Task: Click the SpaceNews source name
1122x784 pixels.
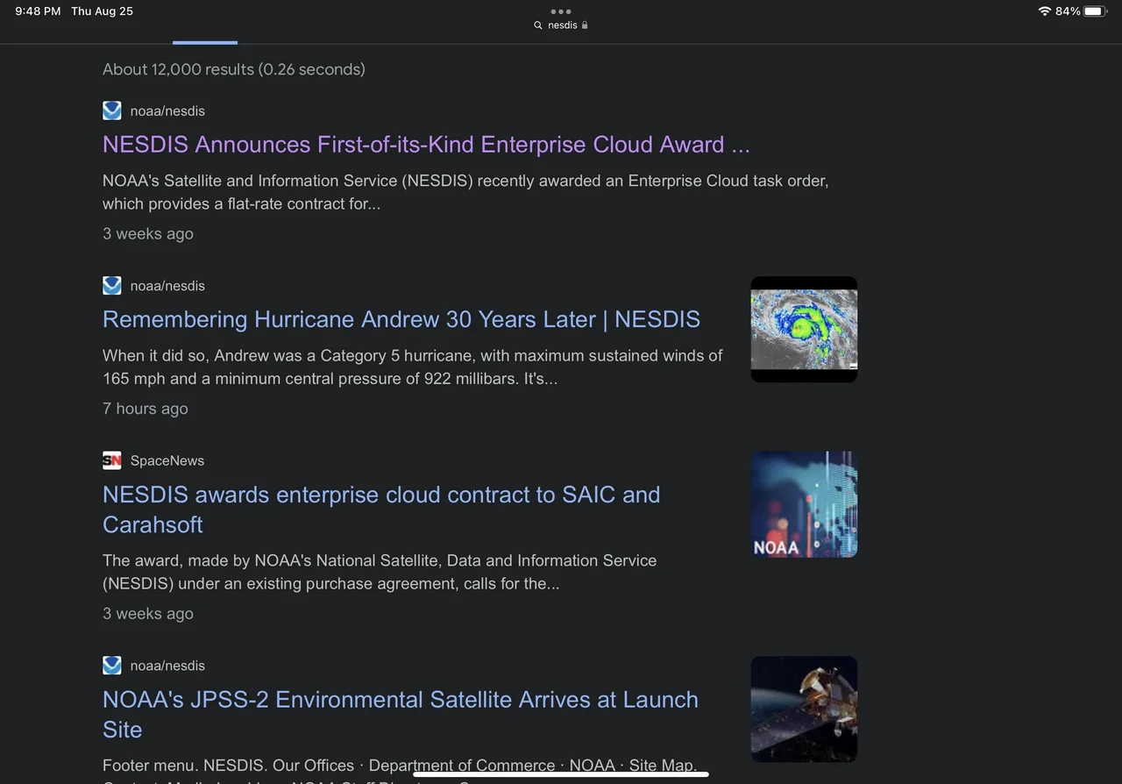Action: pyautogui.click(x=167, y=460)
